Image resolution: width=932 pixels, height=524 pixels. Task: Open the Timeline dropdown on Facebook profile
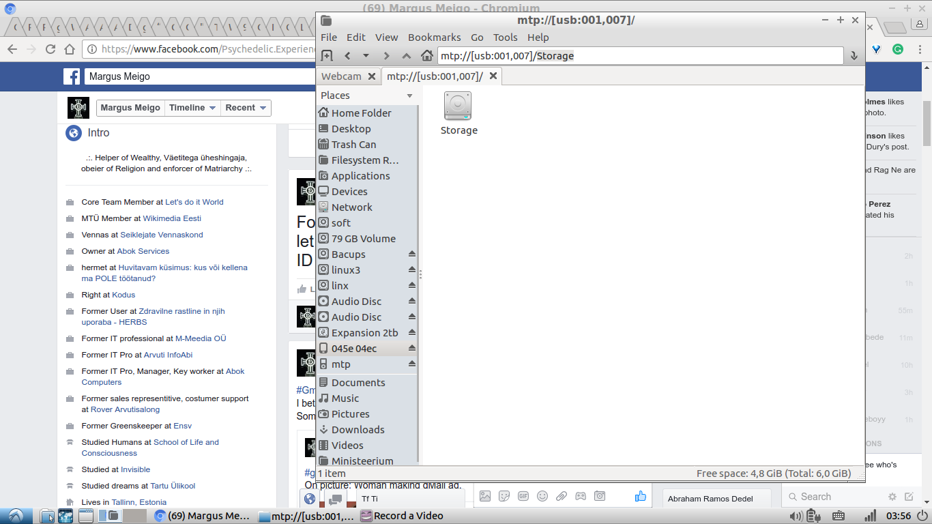pyautogui.click(x=192, y=108)
